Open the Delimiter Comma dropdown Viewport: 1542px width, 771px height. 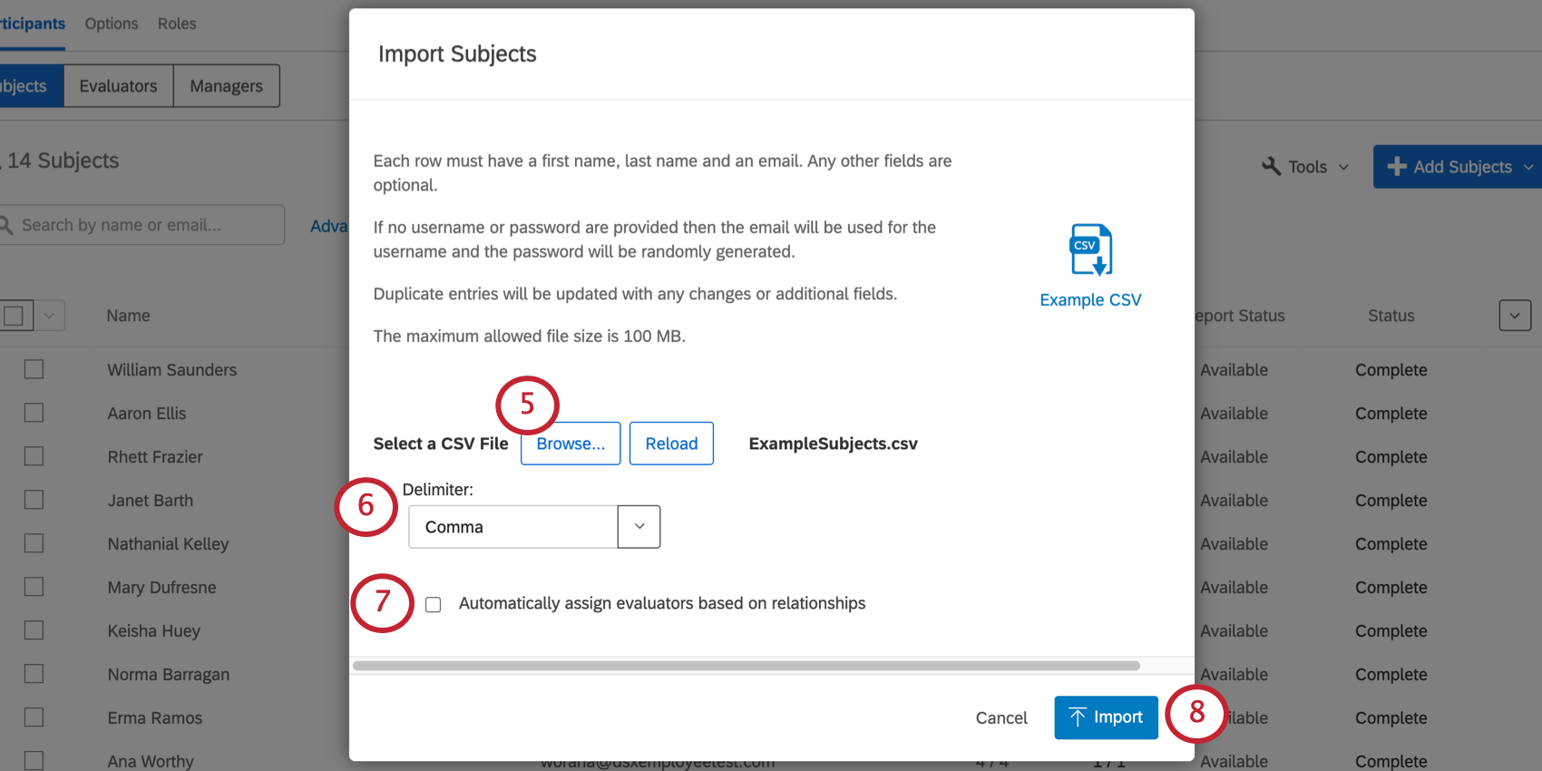click(x=639, y=527)
